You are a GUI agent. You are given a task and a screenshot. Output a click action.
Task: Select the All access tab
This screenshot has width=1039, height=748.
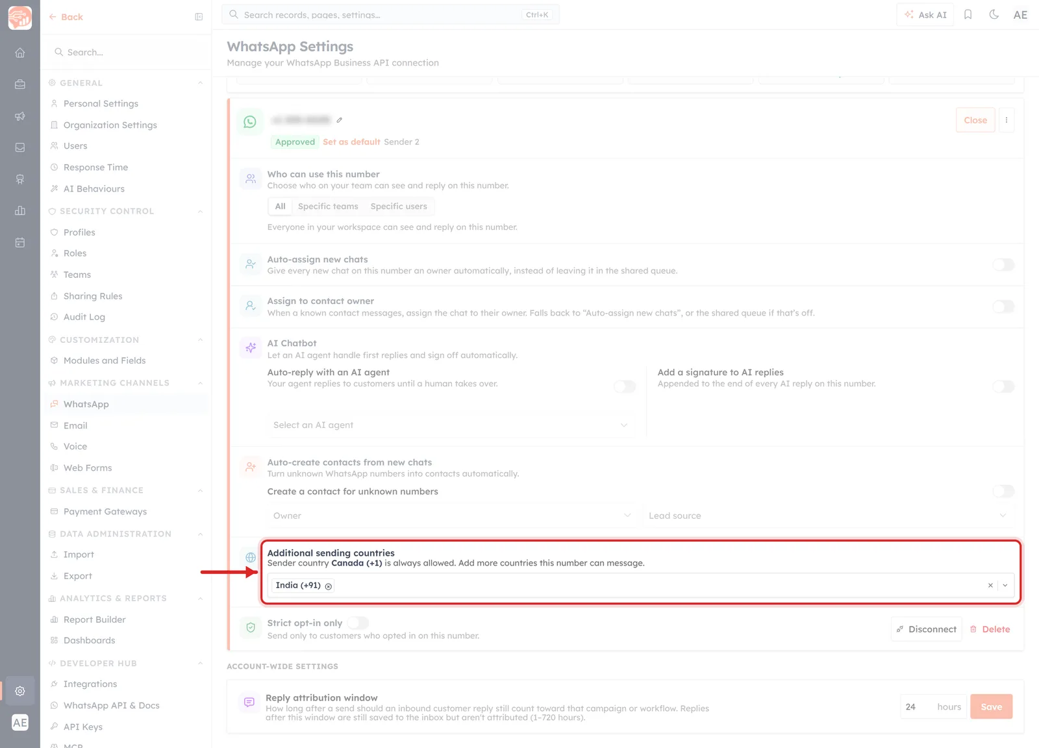tap(280, 206)
